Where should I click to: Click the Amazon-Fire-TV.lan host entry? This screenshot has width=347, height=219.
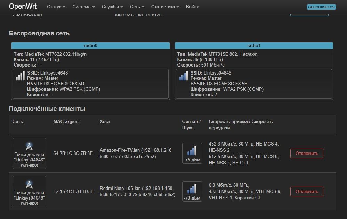click(136, 153)
